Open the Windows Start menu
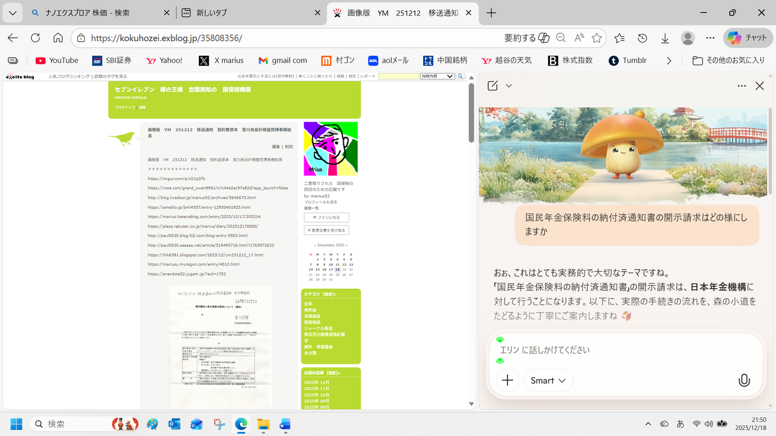This screenshot has width=776, height=436. 16,424
